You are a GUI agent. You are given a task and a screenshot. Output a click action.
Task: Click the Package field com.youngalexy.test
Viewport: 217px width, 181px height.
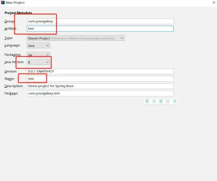pos(100,93)
